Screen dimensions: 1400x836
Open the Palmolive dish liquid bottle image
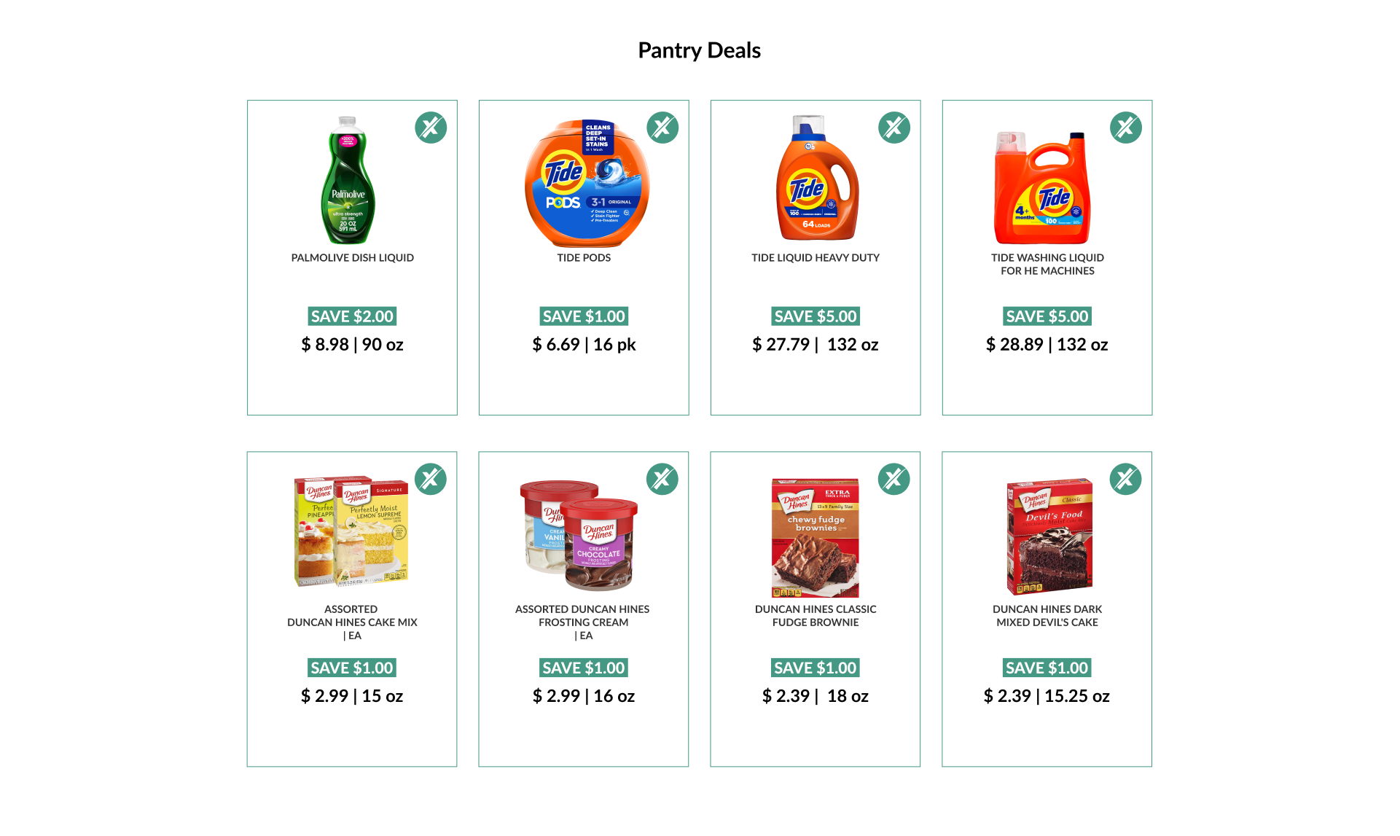click(x=348, y=179)
